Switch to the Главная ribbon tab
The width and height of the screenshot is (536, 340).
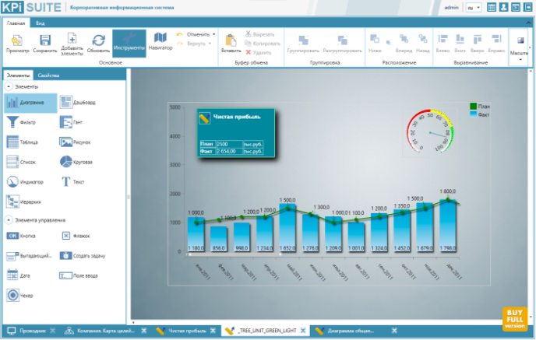click(x=16, y=23)
